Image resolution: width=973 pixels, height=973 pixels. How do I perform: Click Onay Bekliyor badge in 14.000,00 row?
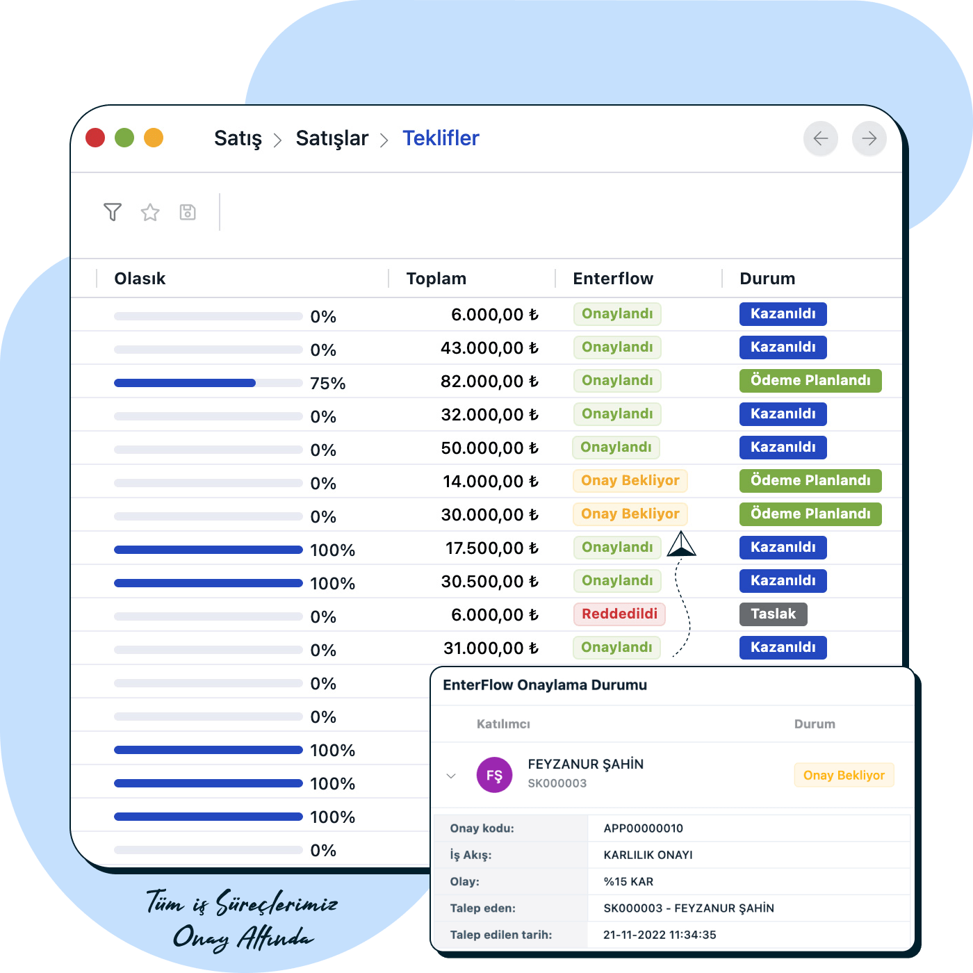(630, 480)
